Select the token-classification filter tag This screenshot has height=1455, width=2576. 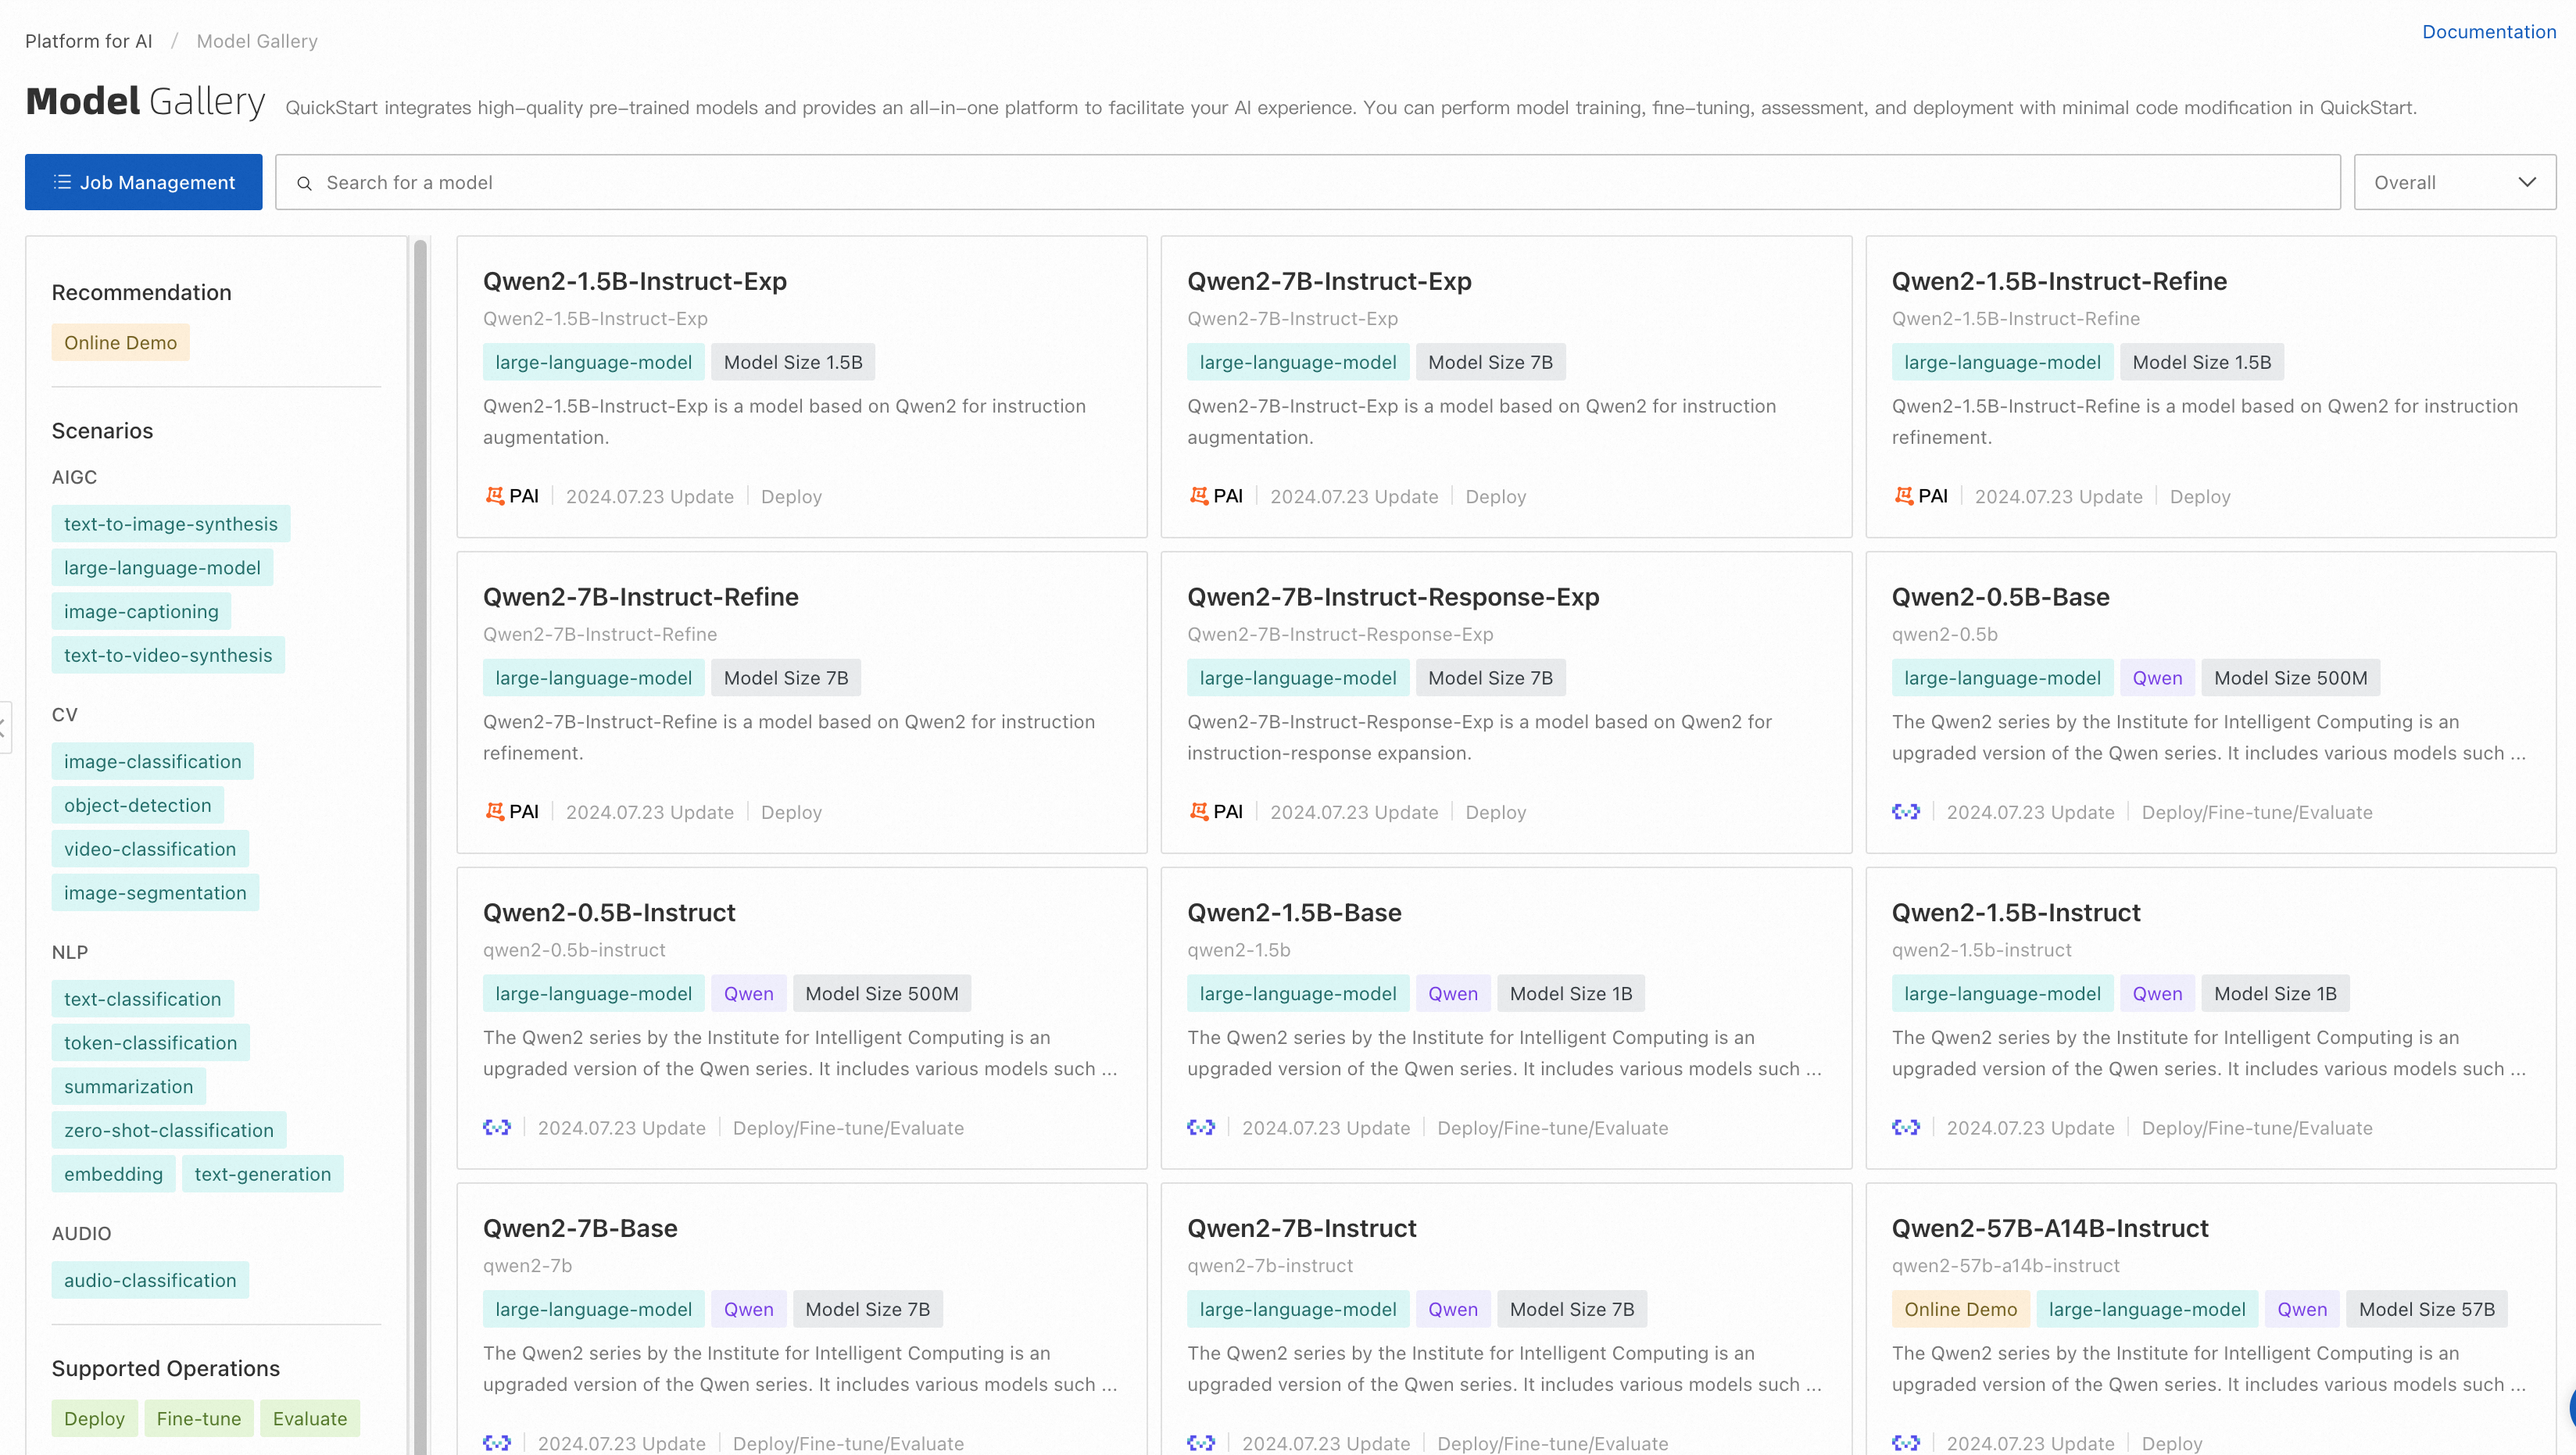pyautogui.click(x=151, y=1043)
